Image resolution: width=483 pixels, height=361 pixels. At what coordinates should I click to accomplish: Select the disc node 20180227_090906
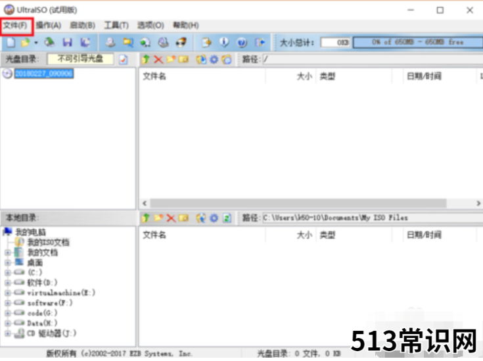[x=44, y=74]
